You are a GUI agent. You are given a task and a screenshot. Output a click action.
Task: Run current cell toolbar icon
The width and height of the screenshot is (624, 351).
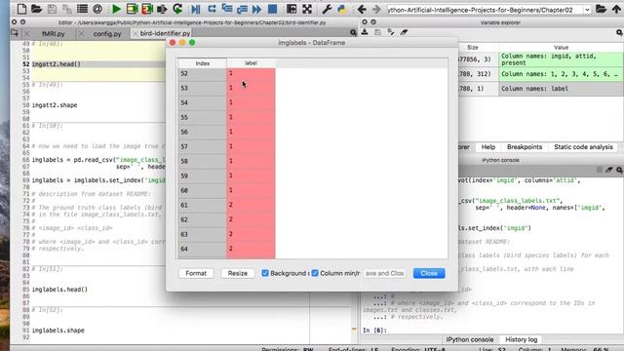click(x=132, y=9)
